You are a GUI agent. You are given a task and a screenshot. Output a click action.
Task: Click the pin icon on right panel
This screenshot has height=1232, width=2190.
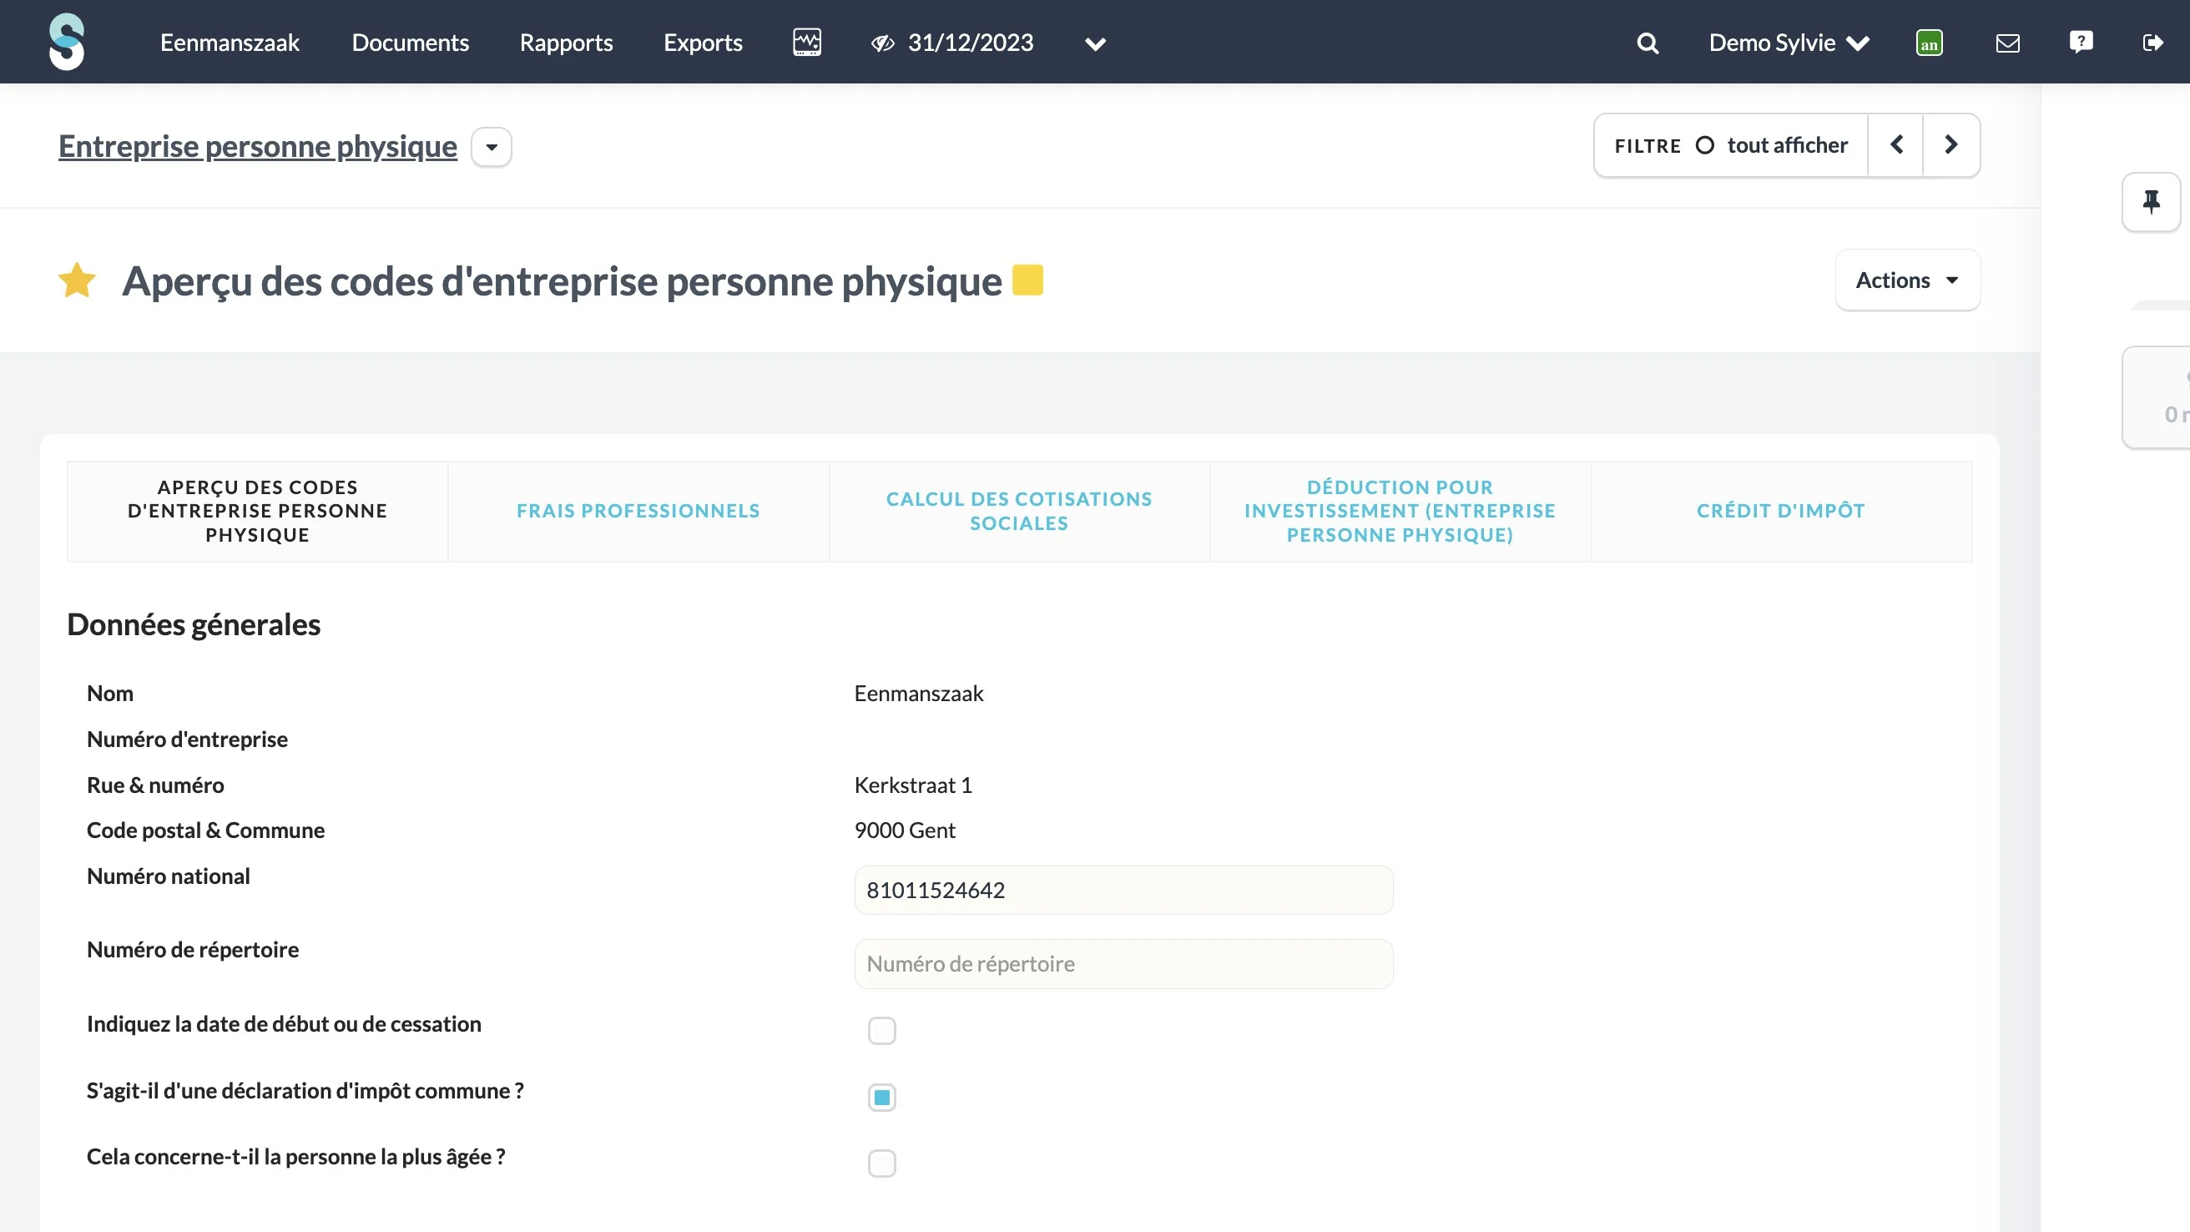(x=2151, y=201)
